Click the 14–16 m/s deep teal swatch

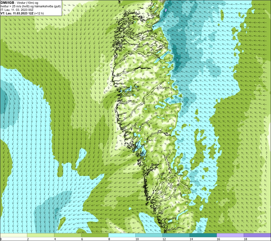click(x=203, y=235)
